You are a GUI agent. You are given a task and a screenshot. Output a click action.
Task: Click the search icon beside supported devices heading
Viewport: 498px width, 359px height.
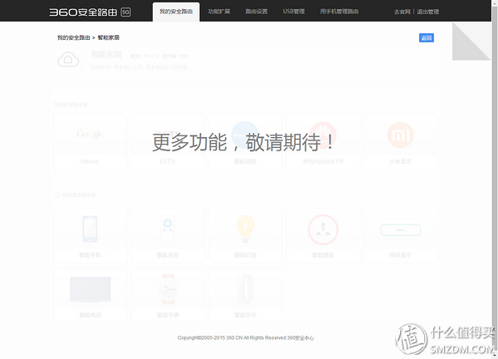(x=56, y=194)
